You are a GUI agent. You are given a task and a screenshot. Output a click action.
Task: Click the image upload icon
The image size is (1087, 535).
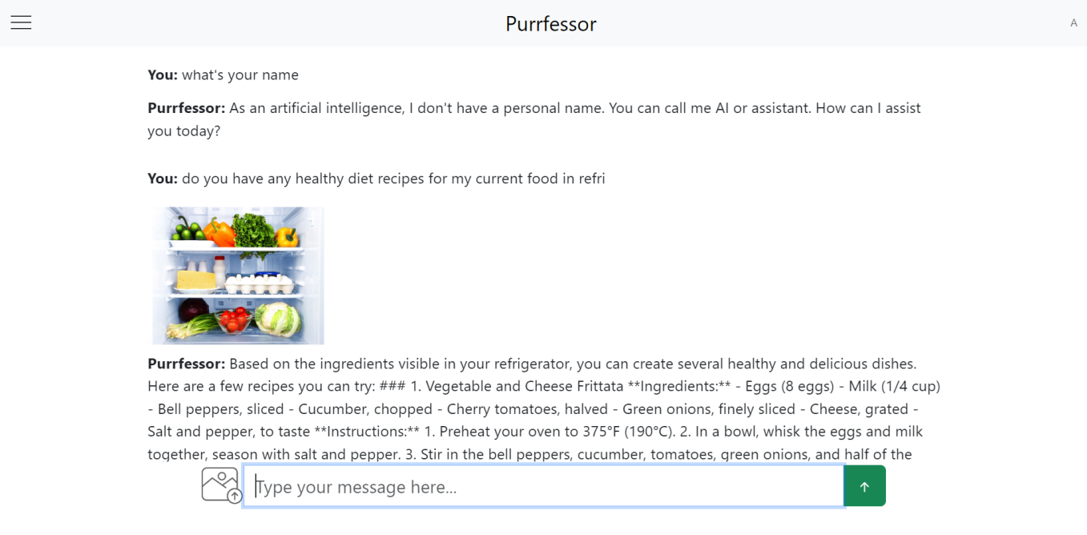(220, 485)
